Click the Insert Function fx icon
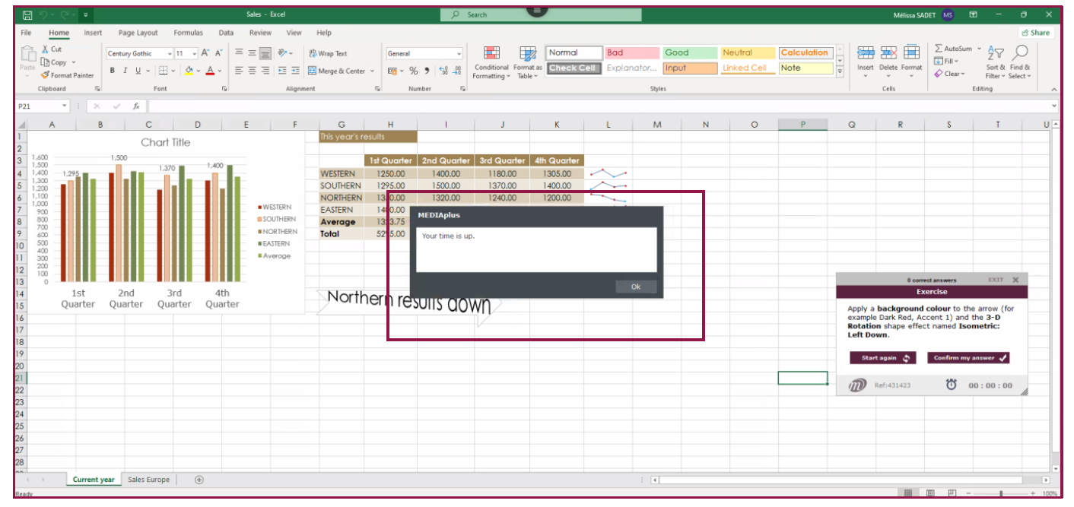Image resolution: width=1074 pixels, height=507 pixels. point(135,106)
